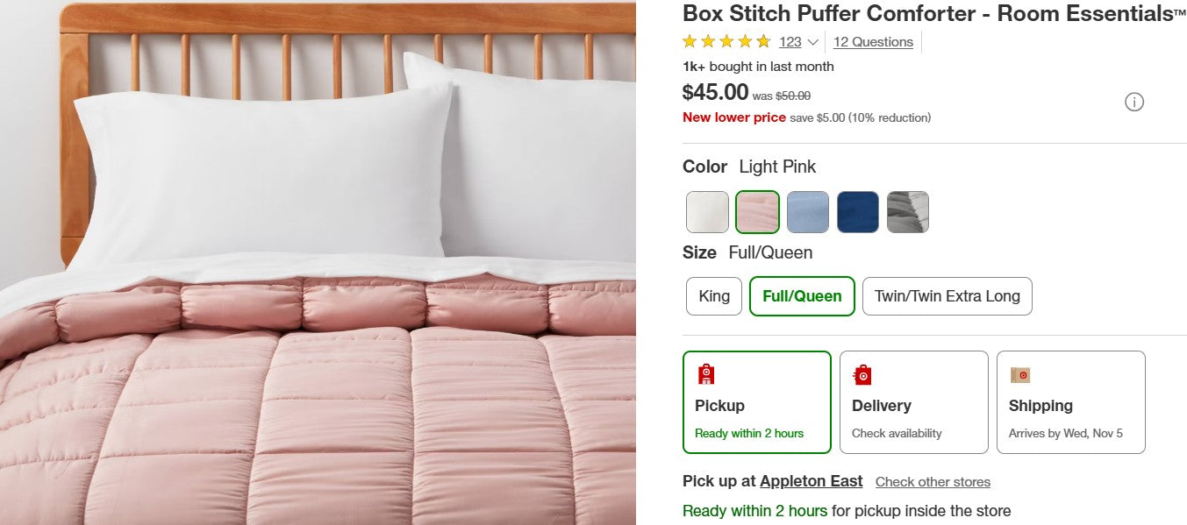Click the selected Full/Queen size
The height and width of the screenshot is (525, 1187).
801,296
